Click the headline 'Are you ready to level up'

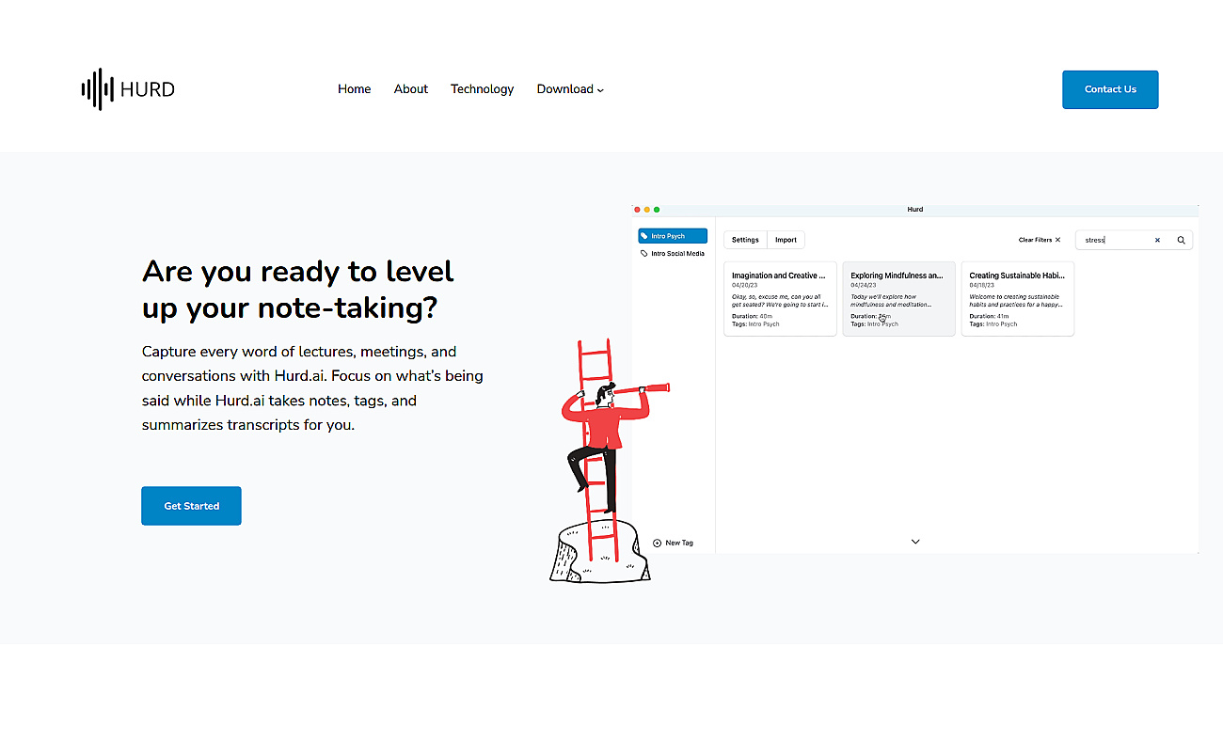(298, 290)
